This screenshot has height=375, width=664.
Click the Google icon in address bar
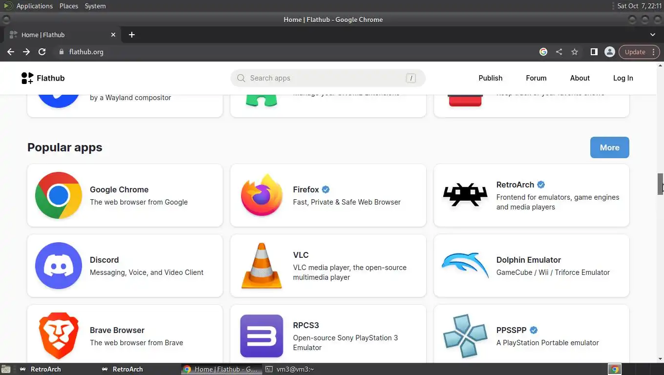click(x=543, y=52)
